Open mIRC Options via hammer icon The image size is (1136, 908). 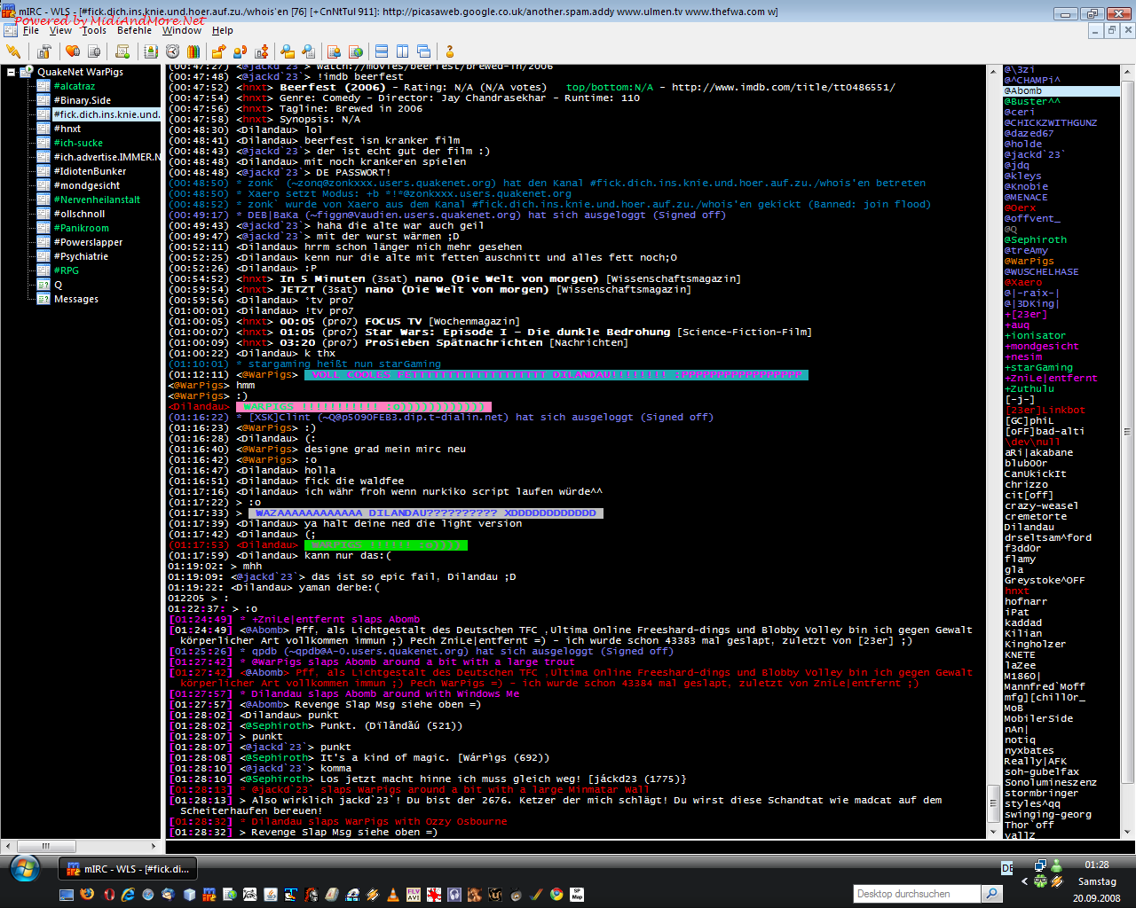(43, 51)
